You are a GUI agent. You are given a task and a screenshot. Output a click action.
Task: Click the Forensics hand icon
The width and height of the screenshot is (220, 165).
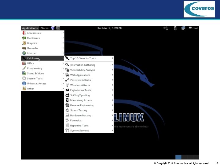coord(67,120)
